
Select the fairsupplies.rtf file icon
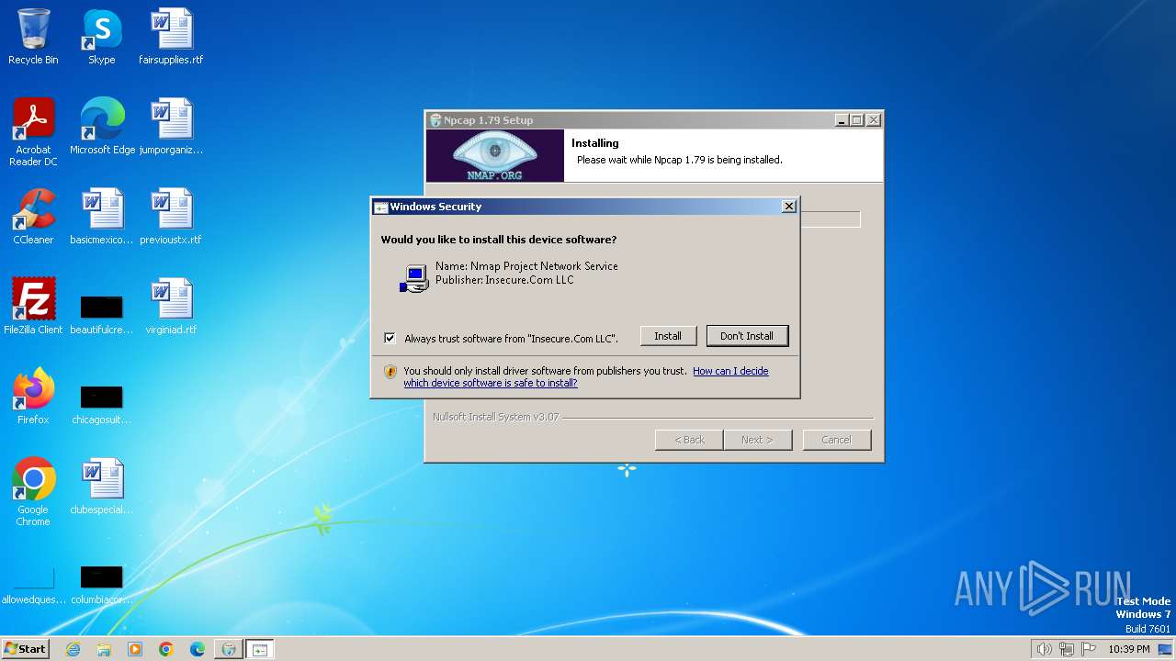[x=171, y=37]
